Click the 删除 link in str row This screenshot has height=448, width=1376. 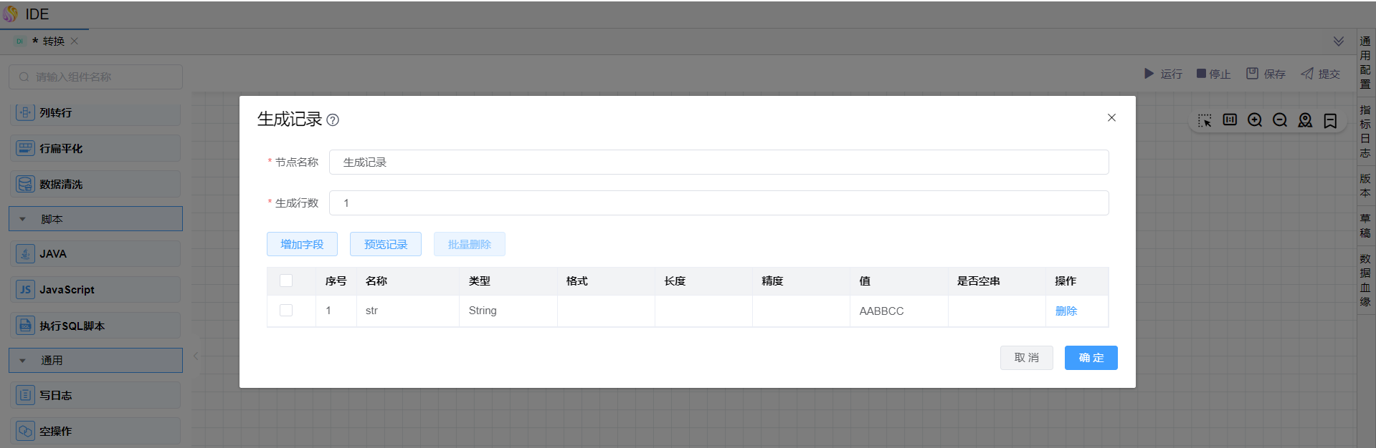pyautogui.click(x=1066, y=311)
